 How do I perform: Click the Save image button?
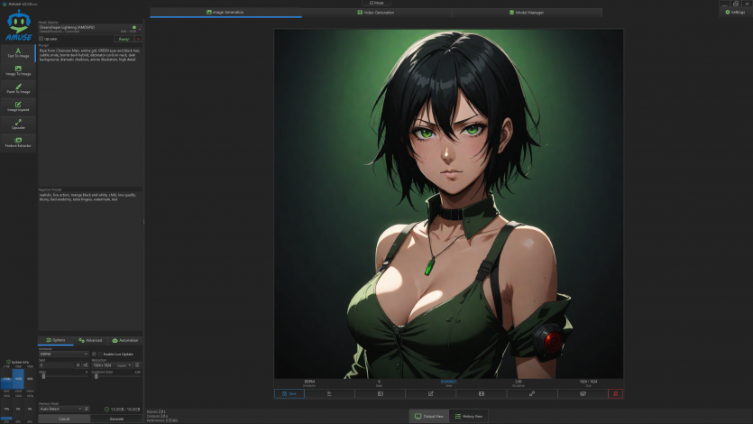[x=289, y=393]
